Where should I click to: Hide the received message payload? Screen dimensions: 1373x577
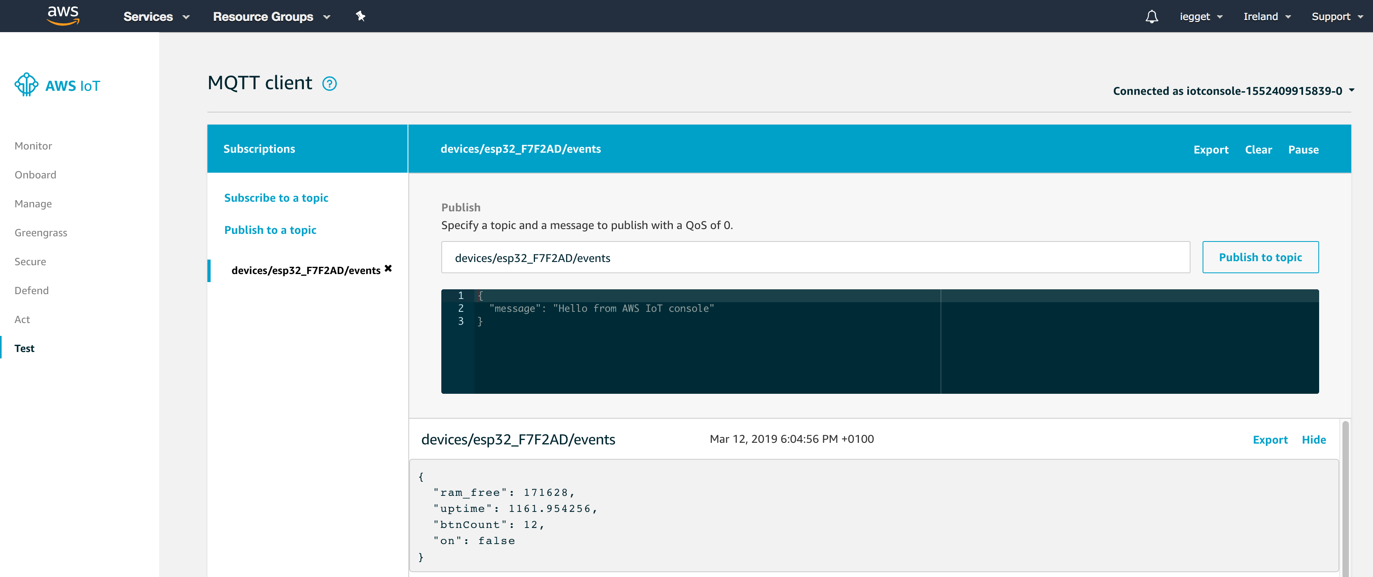click(x=1313, y=440)
